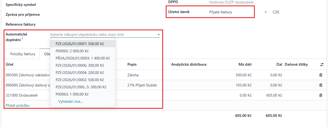Add a row via Přidat položku
Viewport: 328px width, 127px height.
pyautogui.click(x=17, y=105)
